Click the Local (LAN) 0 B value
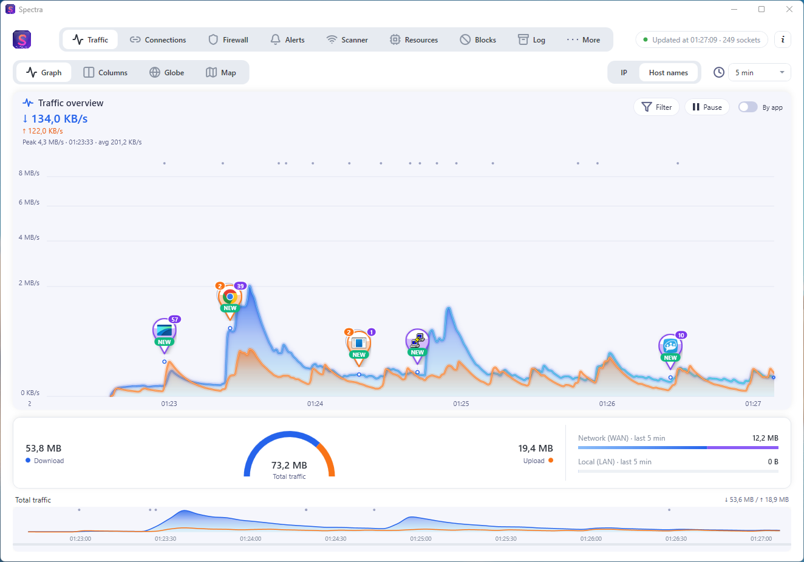This screenshot has height=562, width=804. pyautogui.click(x=773, y=462)
